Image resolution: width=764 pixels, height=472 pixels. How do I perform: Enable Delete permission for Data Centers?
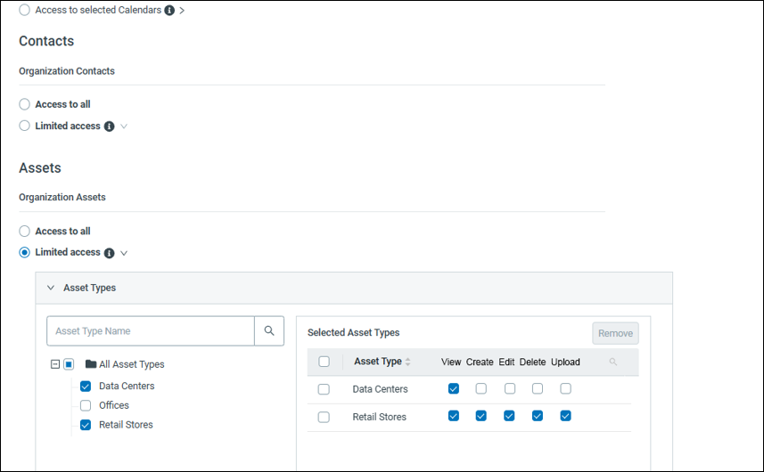tap(538, 388)
